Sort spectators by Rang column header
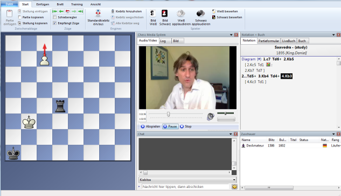The width and height of the screenshot is (341, 196). [335, 140]
